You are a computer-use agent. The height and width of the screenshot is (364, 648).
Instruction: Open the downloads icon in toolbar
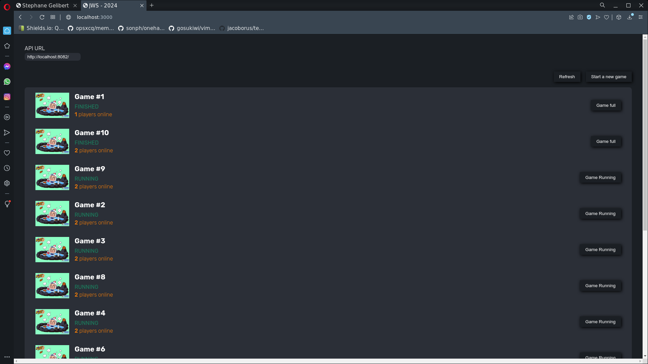[x=629, y=17]
